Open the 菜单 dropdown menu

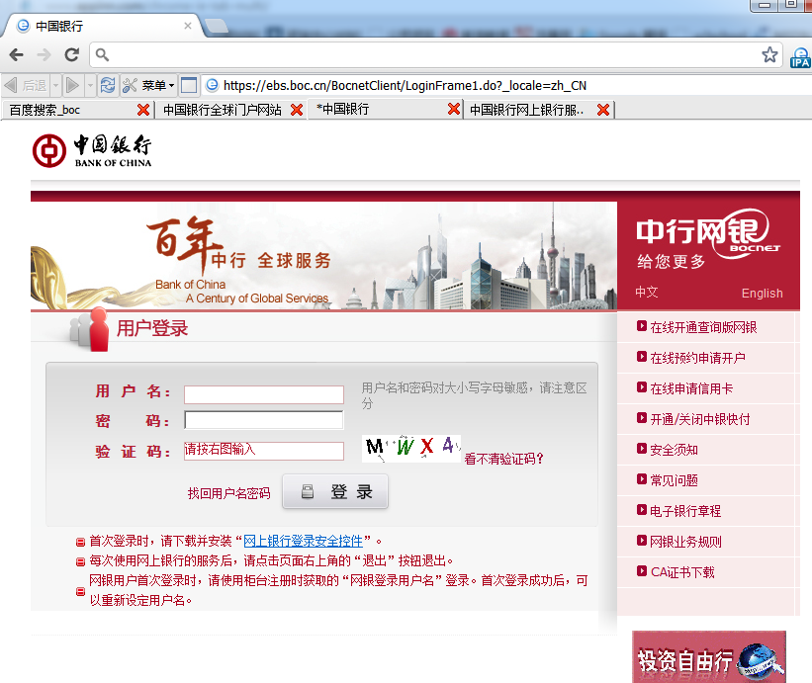[158, 85]
